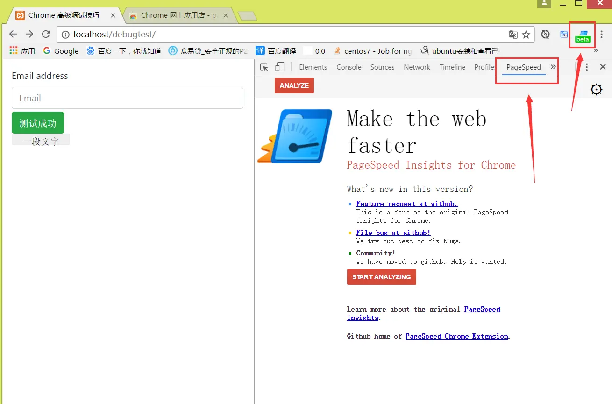Show hidden bookmarks with the overflow chevron
Image resolution: width=612 pixels, height=404 pixels.
tap(596, 50)
